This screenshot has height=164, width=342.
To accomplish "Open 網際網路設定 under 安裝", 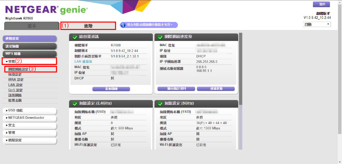I will (x=18, y=69).
